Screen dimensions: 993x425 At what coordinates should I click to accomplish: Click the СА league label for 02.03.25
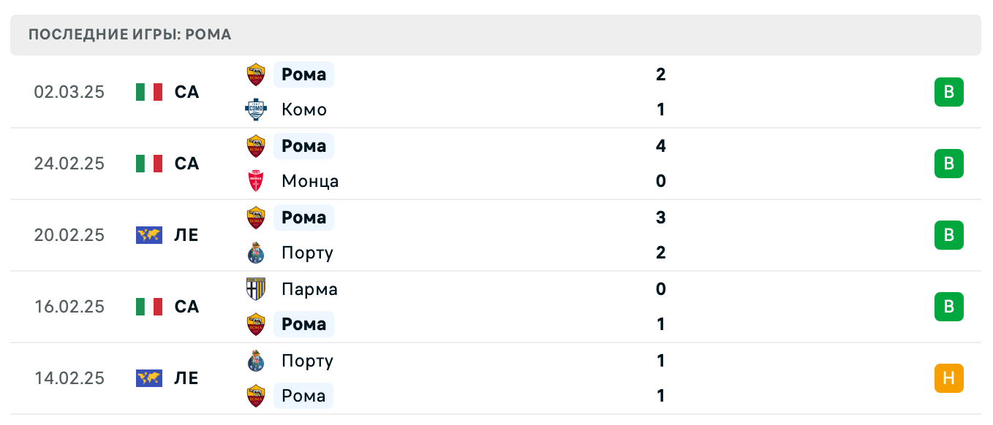(x=186, y=92)
